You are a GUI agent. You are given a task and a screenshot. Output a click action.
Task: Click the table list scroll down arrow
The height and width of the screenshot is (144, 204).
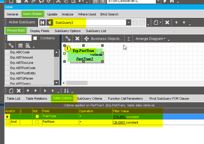pos(56,83)
